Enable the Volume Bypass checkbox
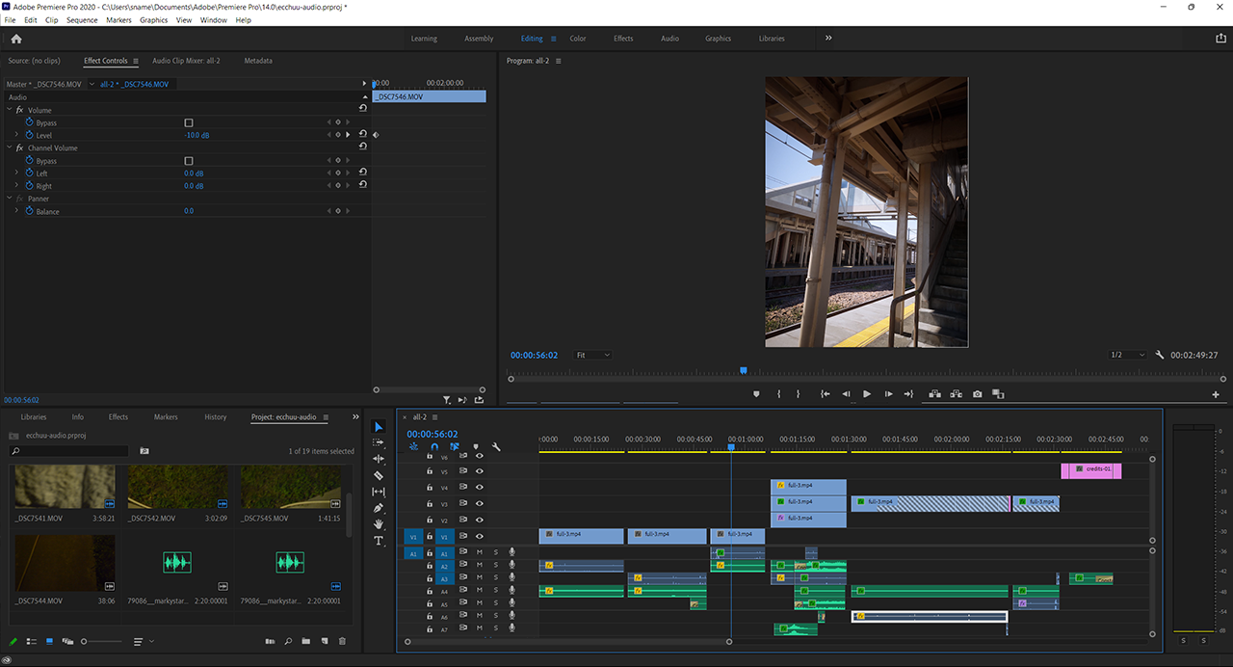Viewport: 1233px width, 667px height. pos(189,123)
